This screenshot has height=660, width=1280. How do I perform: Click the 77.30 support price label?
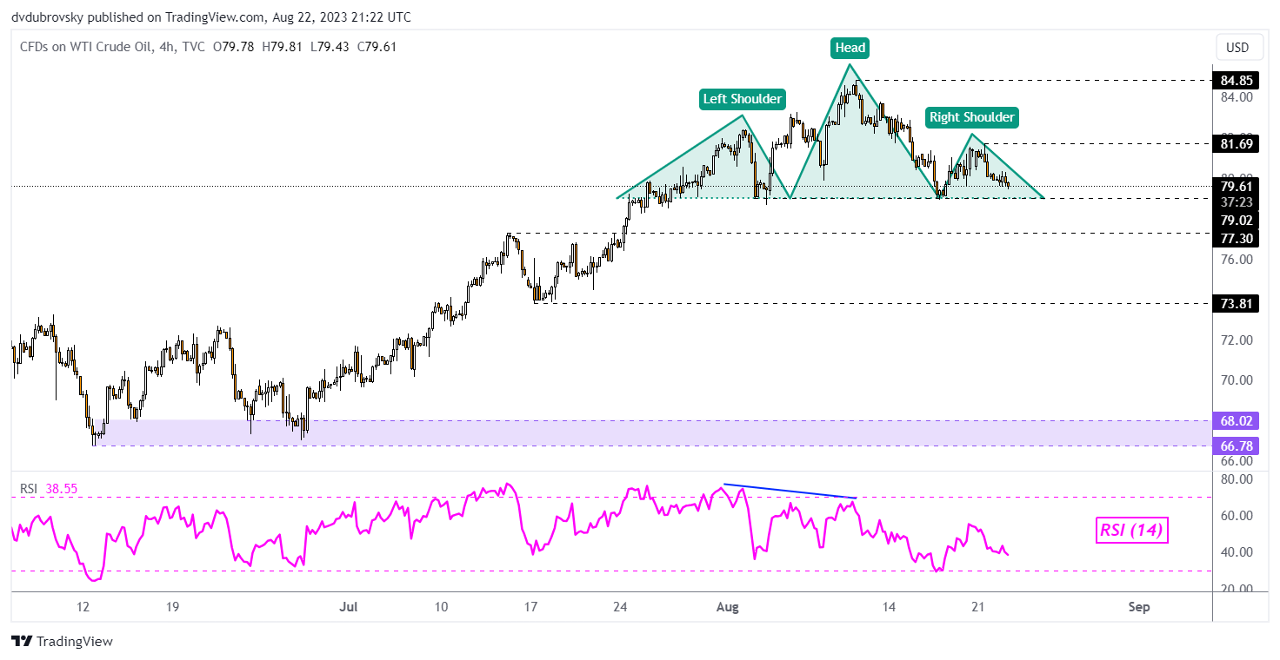[x=1237, y=238]
